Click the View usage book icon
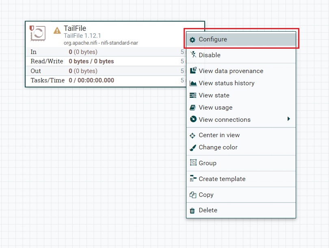This screenshot has height=248, width=329. click(193, 107)
